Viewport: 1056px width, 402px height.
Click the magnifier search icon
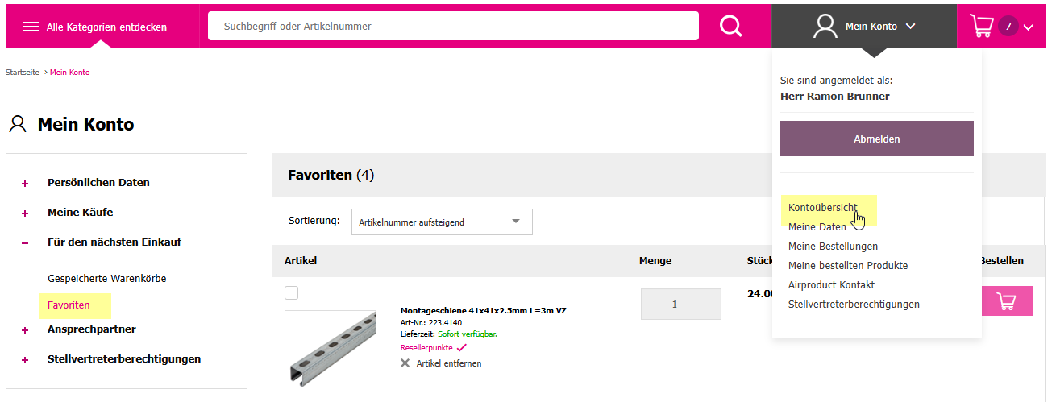coord(730,27)
